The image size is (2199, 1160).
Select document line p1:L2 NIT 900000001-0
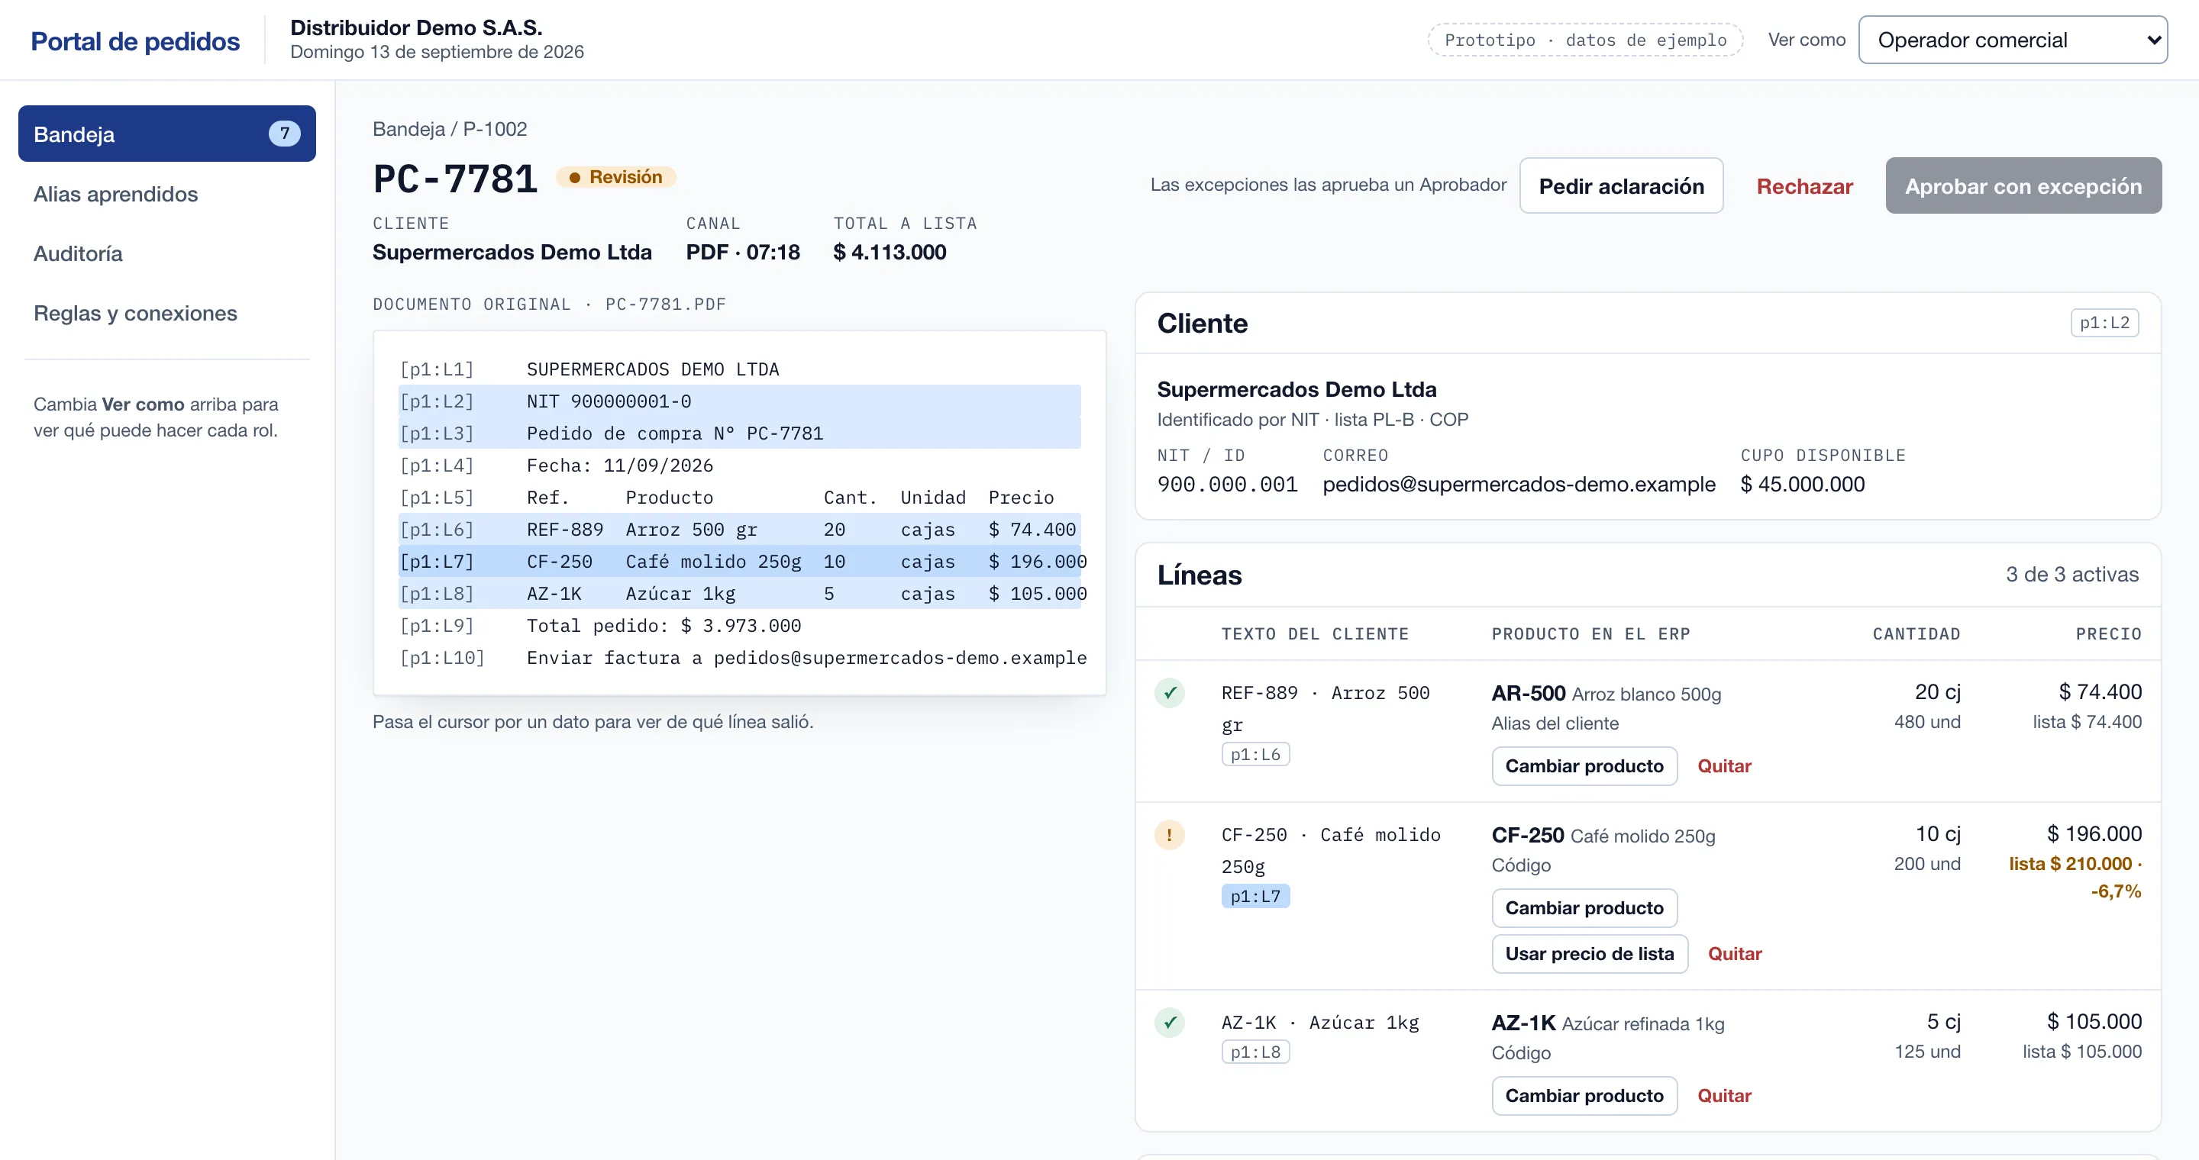point(739,401)
